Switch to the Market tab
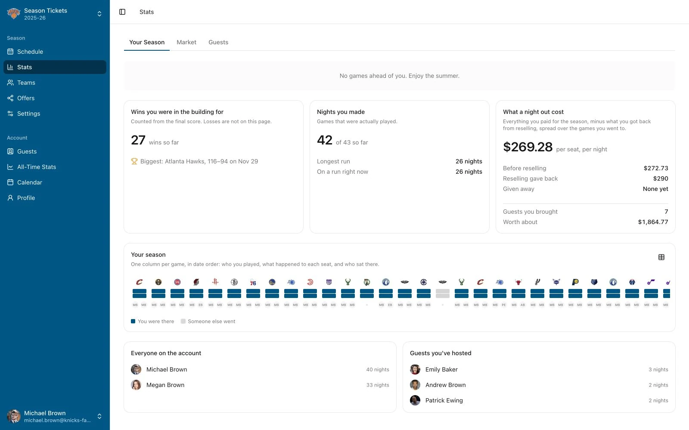689x430 pixels. 186,42
